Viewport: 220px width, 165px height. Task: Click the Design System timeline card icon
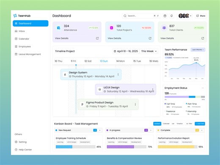65,74
